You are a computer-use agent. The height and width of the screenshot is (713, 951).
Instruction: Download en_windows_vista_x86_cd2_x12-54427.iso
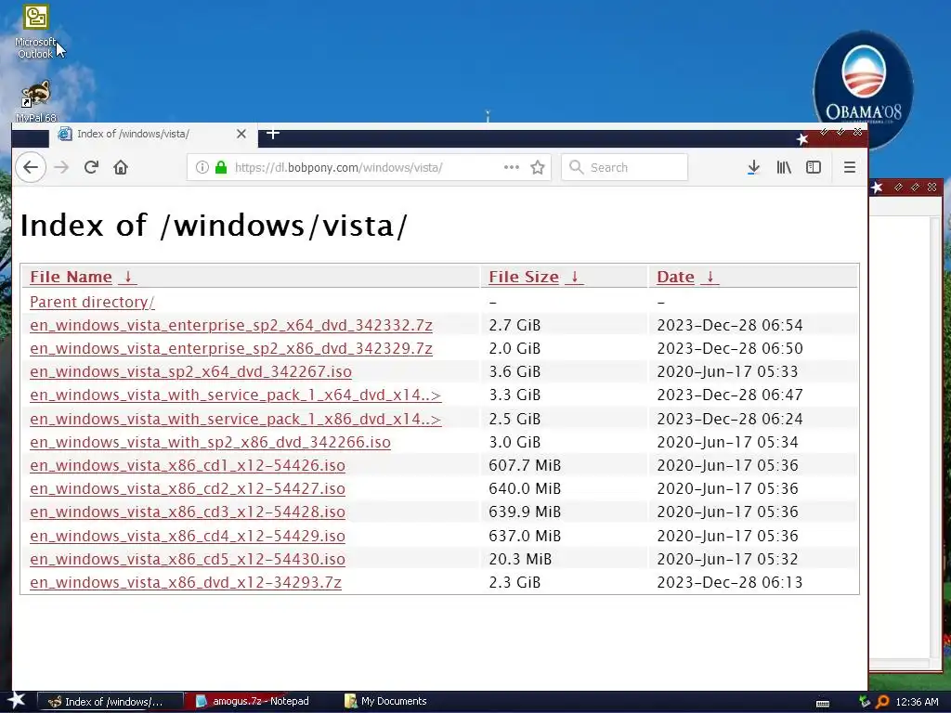[188, 488]
